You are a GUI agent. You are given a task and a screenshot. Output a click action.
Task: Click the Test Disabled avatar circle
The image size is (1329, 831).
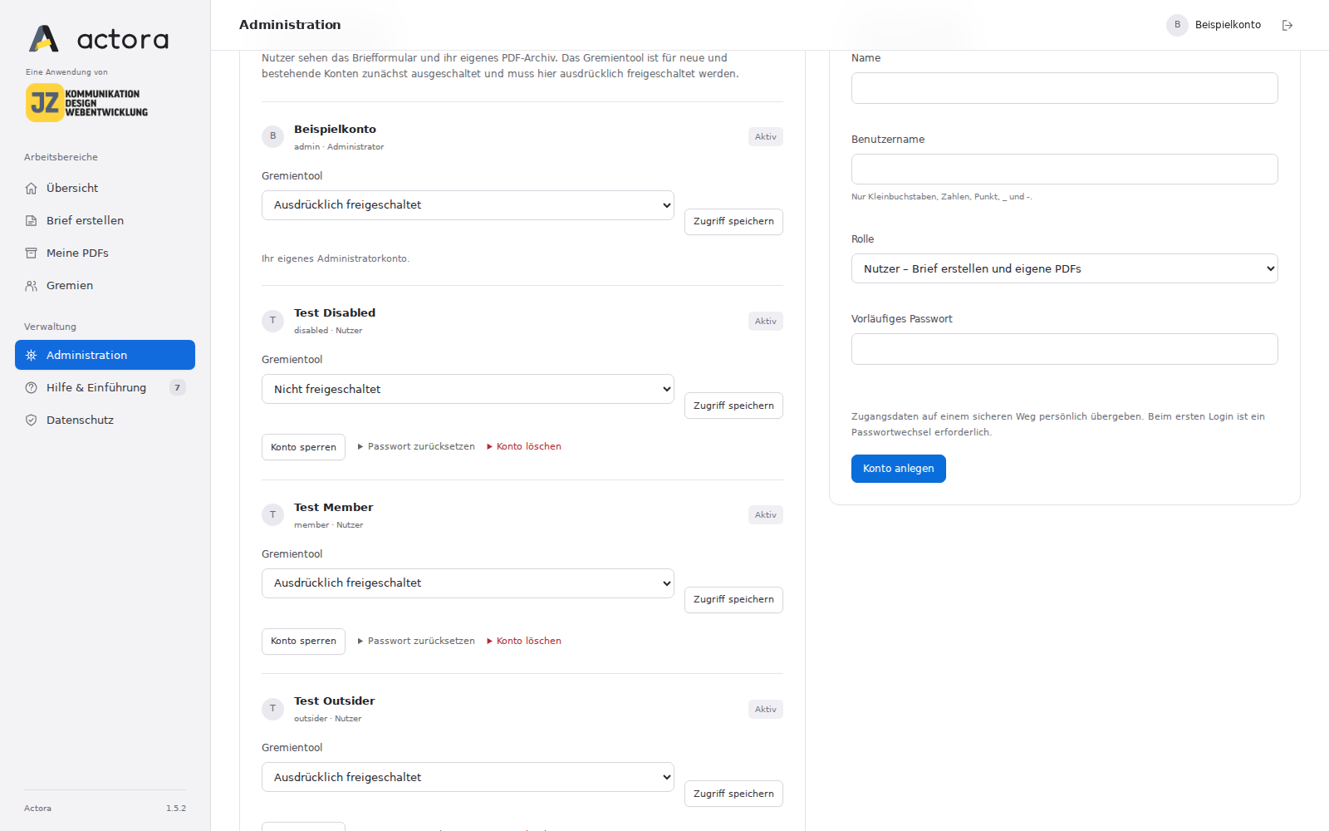272,321
